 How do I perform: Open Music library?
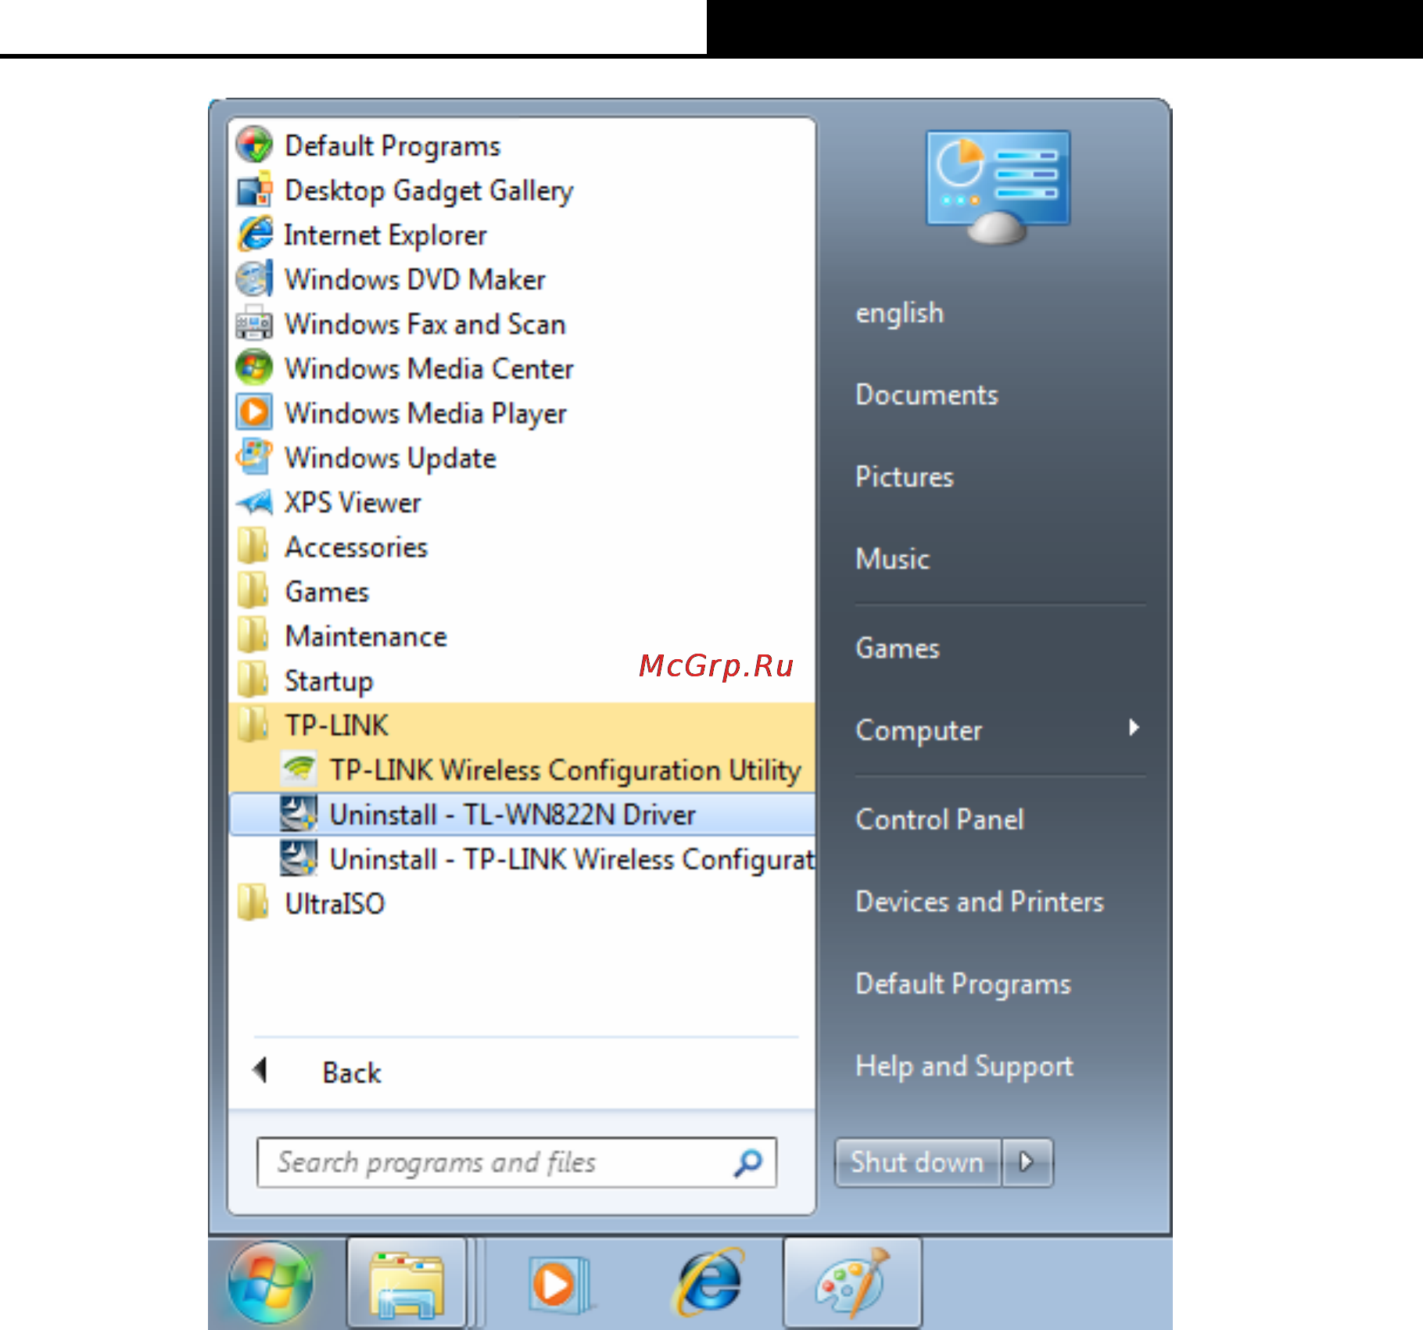[892, 558]
